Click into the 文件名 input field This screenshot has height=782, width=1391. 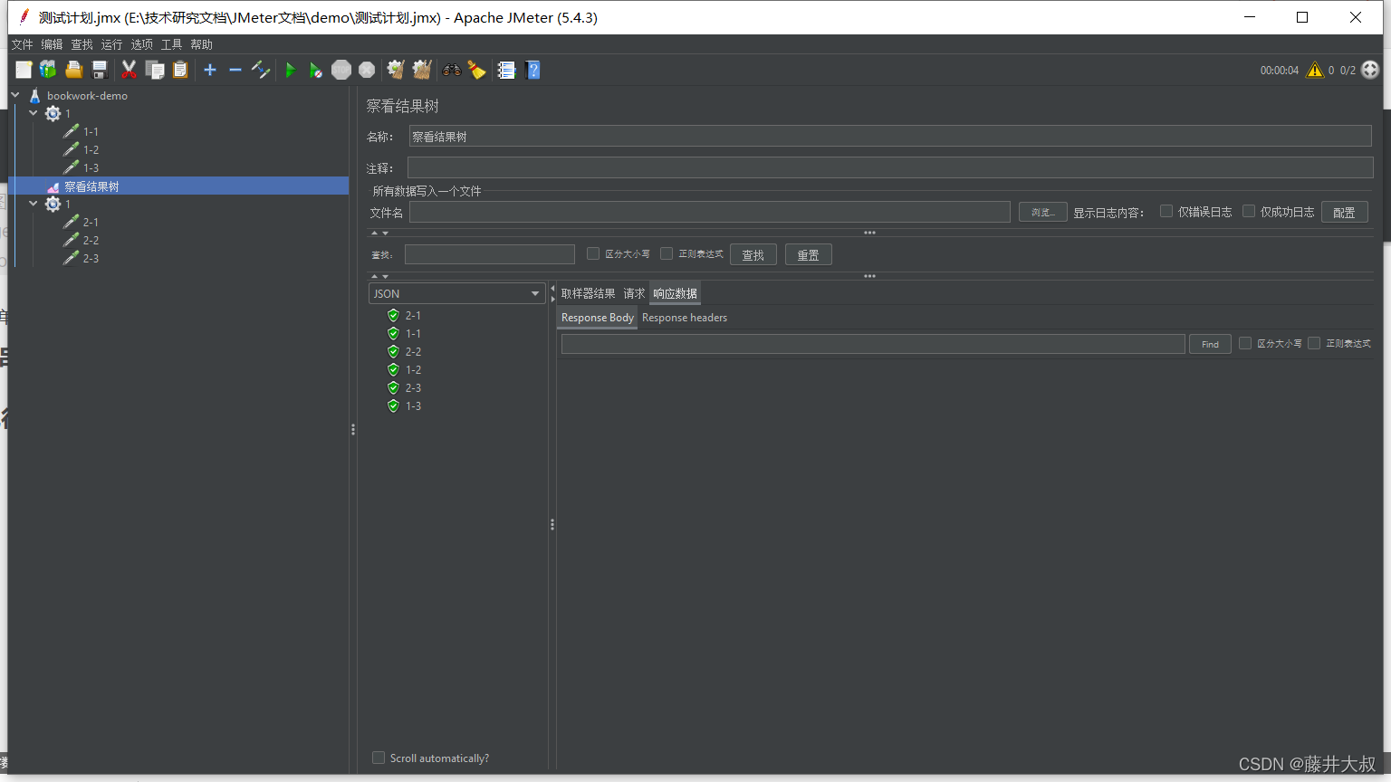click(709, 212)
